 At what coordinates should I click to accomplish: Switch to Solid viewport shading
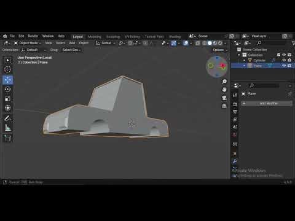coord(210,43)
